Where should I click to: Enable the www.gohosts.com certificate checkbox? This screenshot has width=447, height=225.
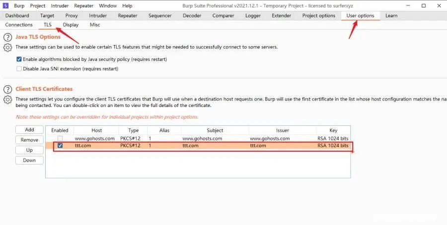tap(60, 138)
